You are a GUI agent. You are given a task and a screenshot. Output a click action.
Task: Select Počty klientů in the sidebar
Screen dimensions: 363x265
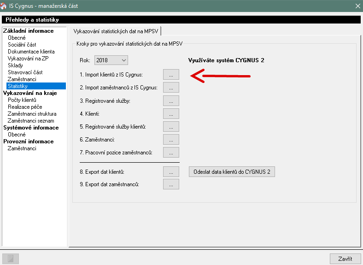click(x=22, y=100)
